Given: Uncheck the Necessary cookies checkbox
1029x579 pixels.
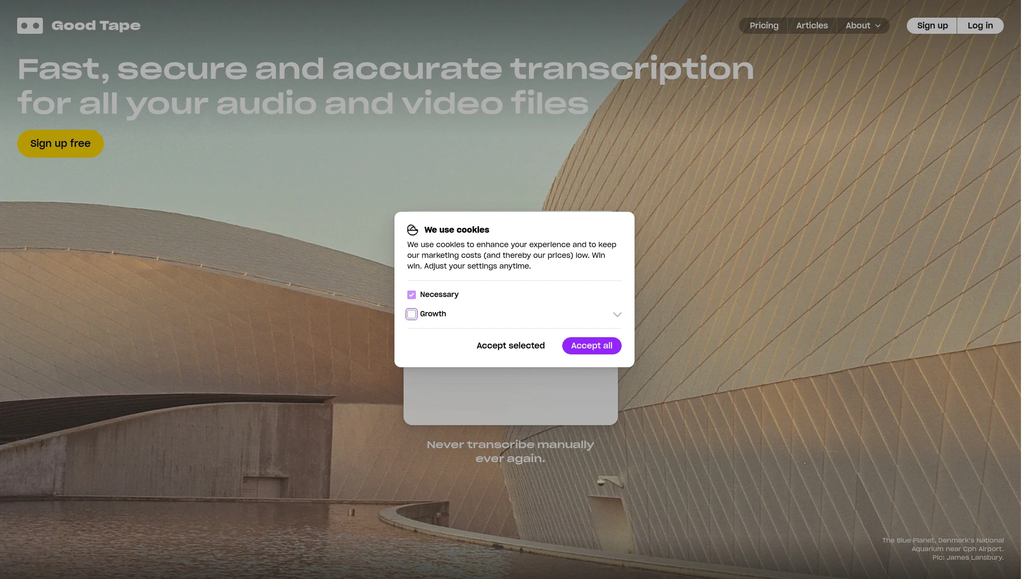Looking at the screenshot, I should click(x=412, y=294).
